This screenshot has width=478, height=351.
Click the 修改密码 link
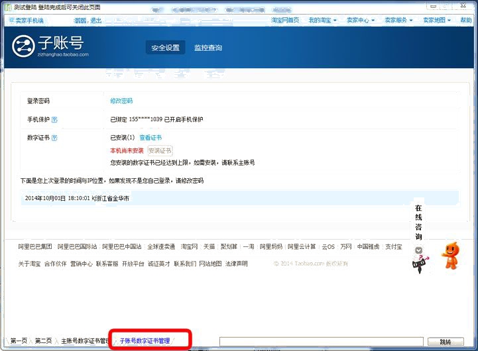click(x=121, y=101)
